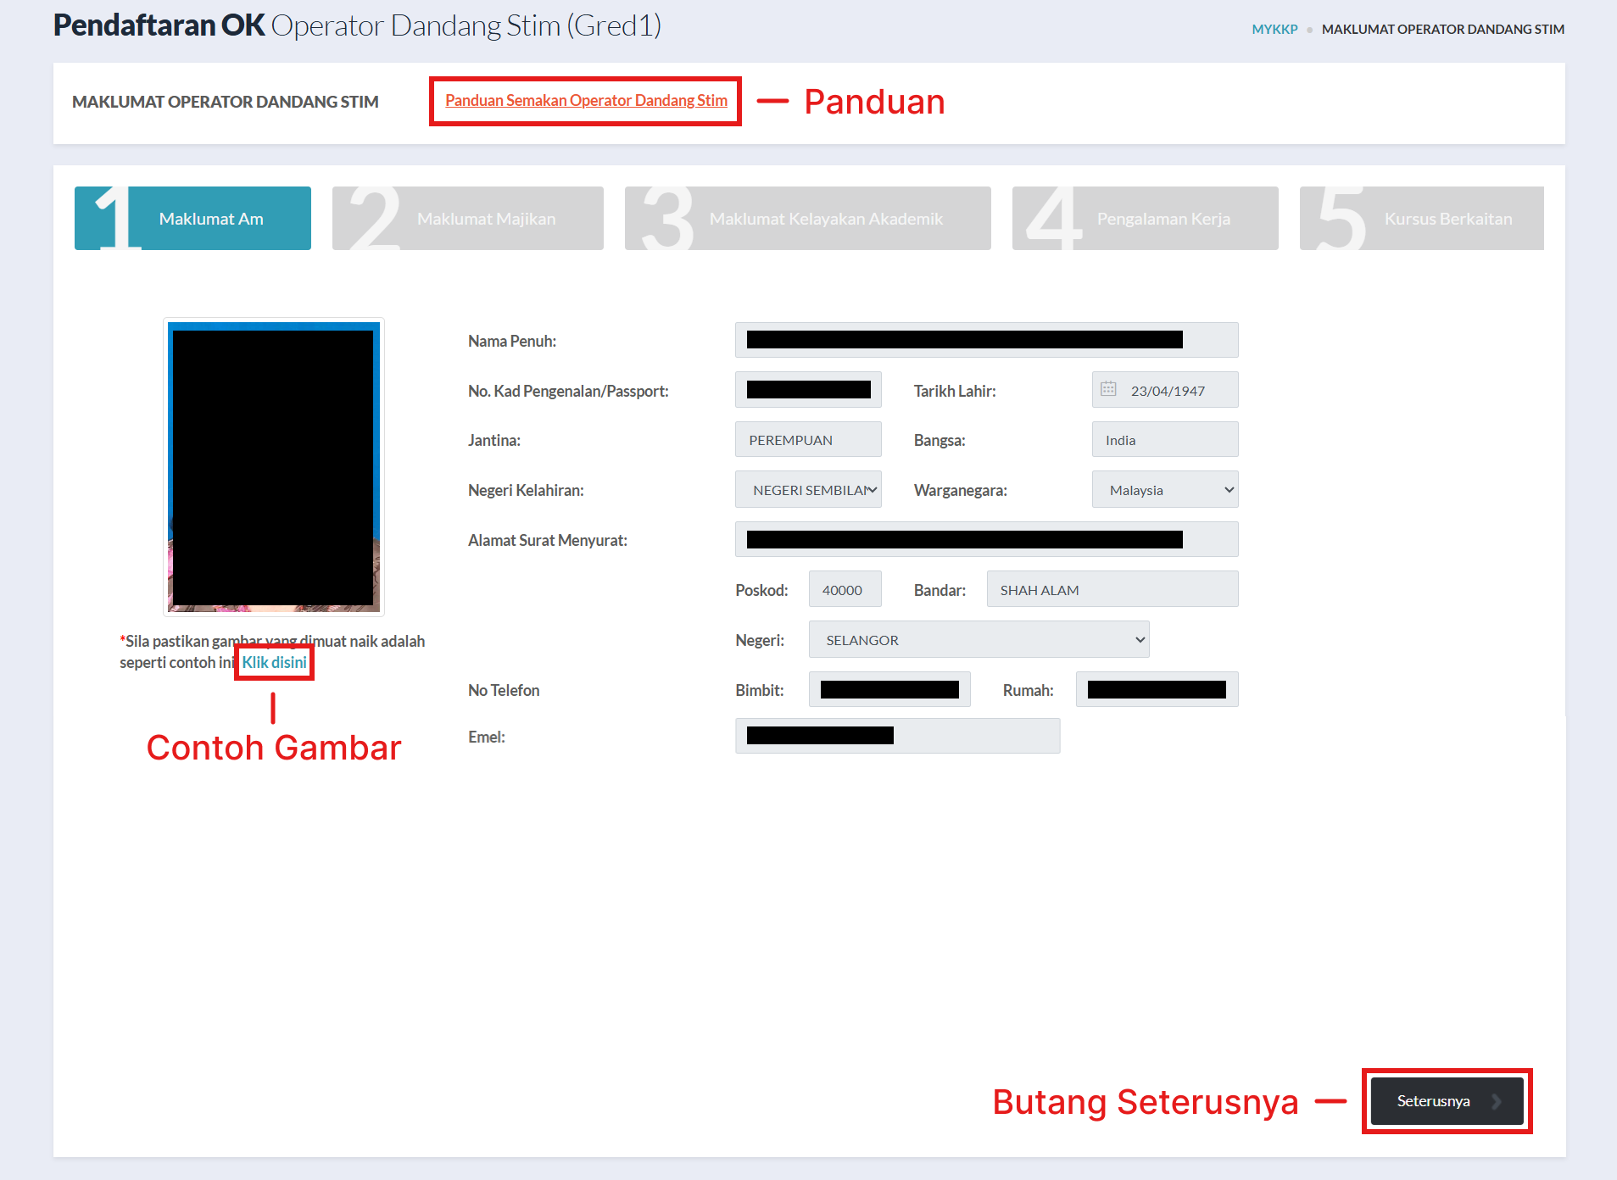1617x1180 pixels.
Task: Select the Emel input field
Action: click(897, 736)
